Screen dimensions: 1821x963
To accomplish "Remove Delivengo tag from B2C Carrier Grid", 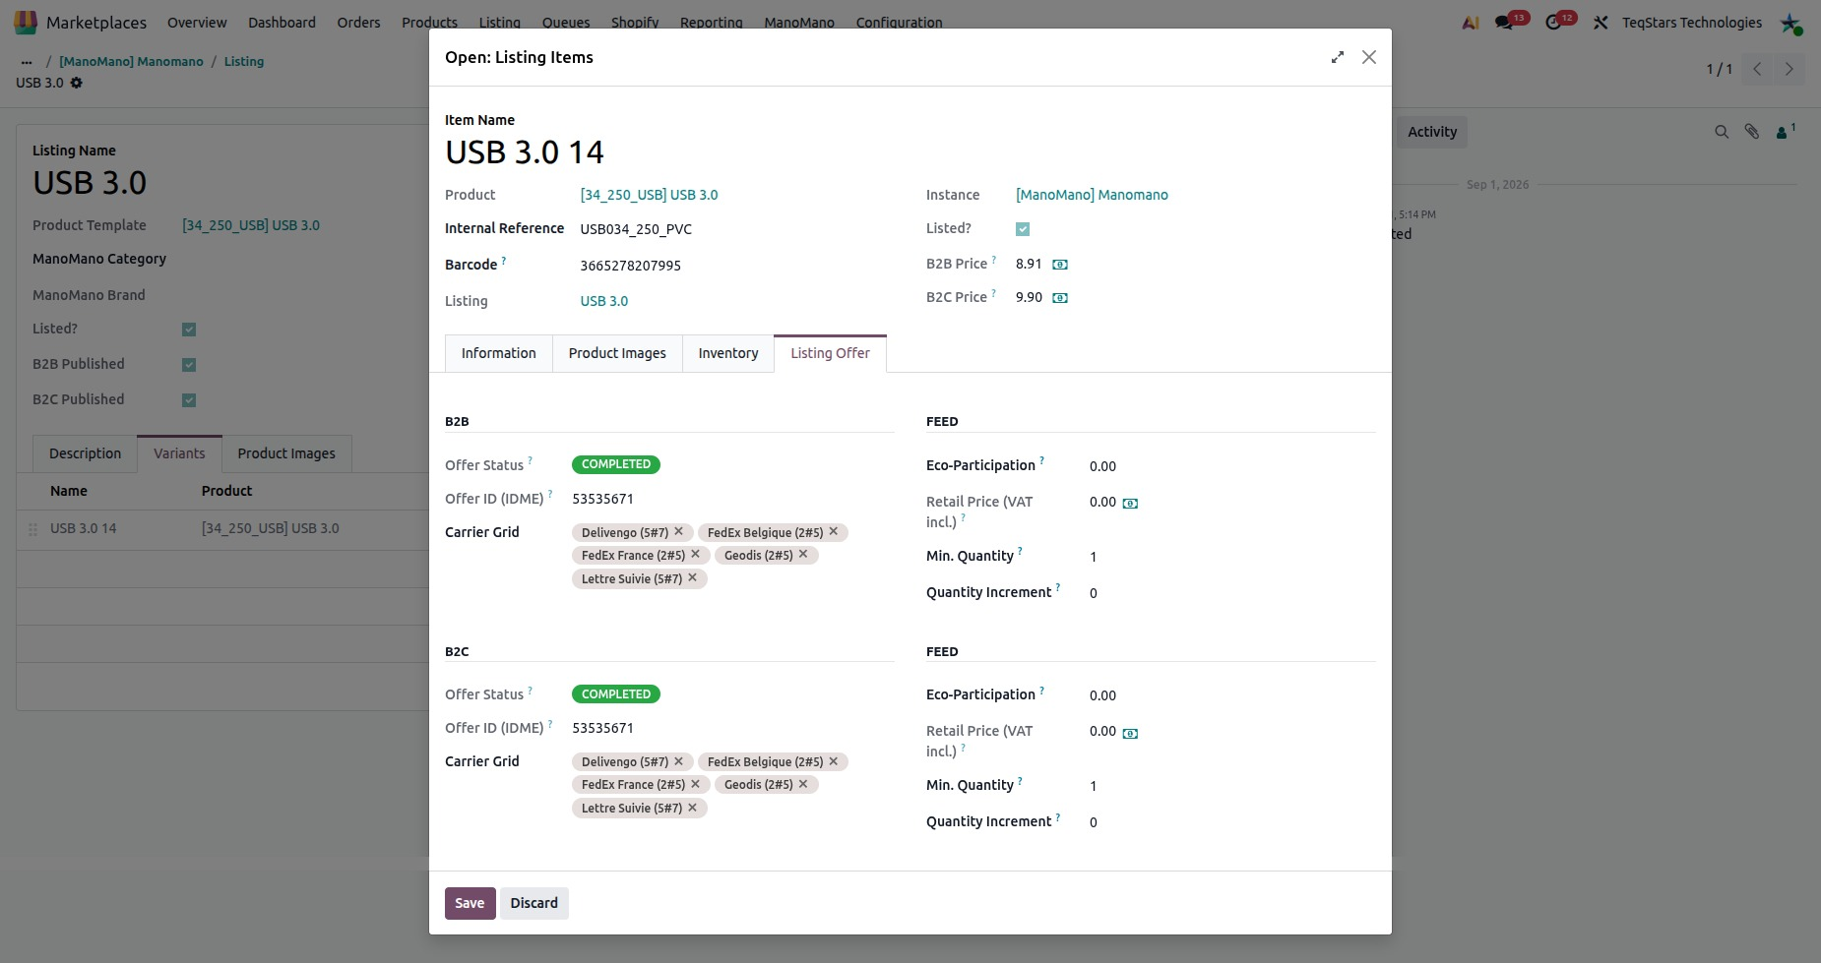I will point(678,760).
